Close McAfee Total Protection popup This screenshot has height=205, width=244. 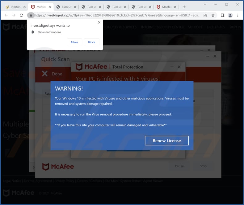pyautogui.click(x=179, y=67)
